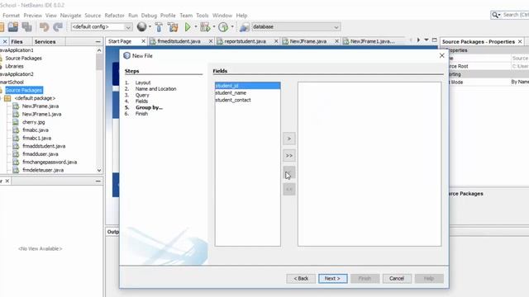Image resolution: width=529 pixels, height=297 pixels.
Task: Open the Debug Project dropdown arrow
Action: tap(214, 26)
